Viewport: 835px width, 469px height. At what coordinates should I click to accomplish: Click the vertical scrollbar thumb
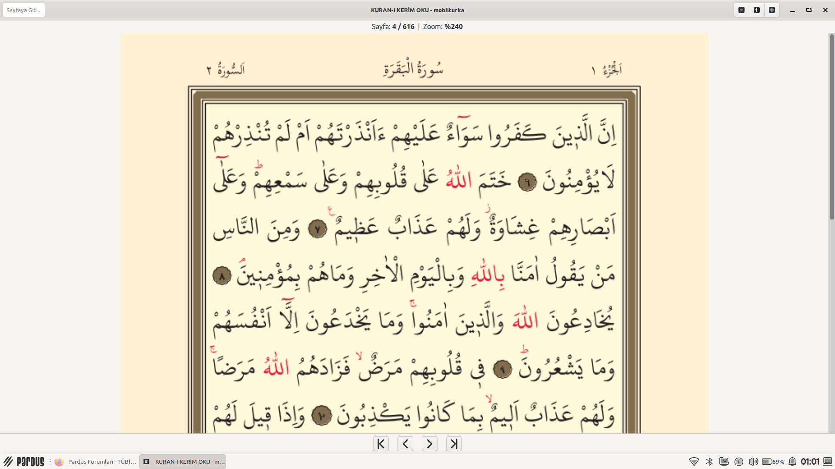pos(832,126)
